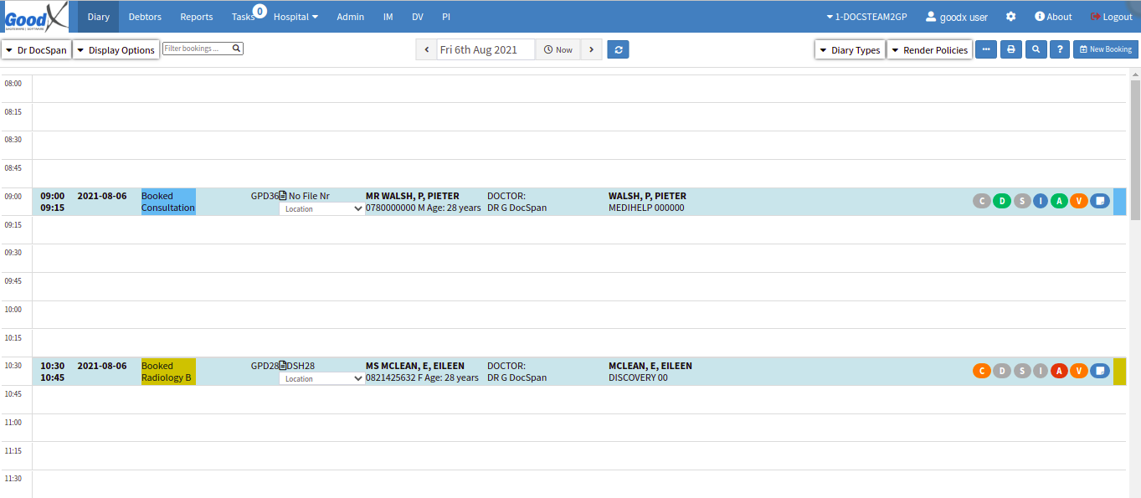The width and height of the screenshot is (1141, 498).
Task: Toggle red A status on McLean booking
Action: (x=1060, y=371)
